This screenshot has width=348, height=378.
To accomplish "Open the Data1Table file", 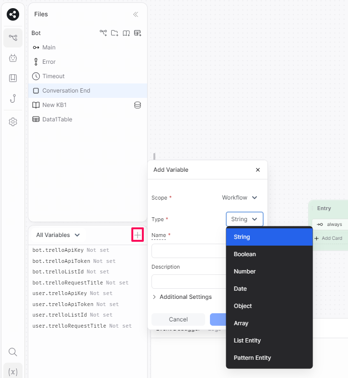I will pos(57,119).
